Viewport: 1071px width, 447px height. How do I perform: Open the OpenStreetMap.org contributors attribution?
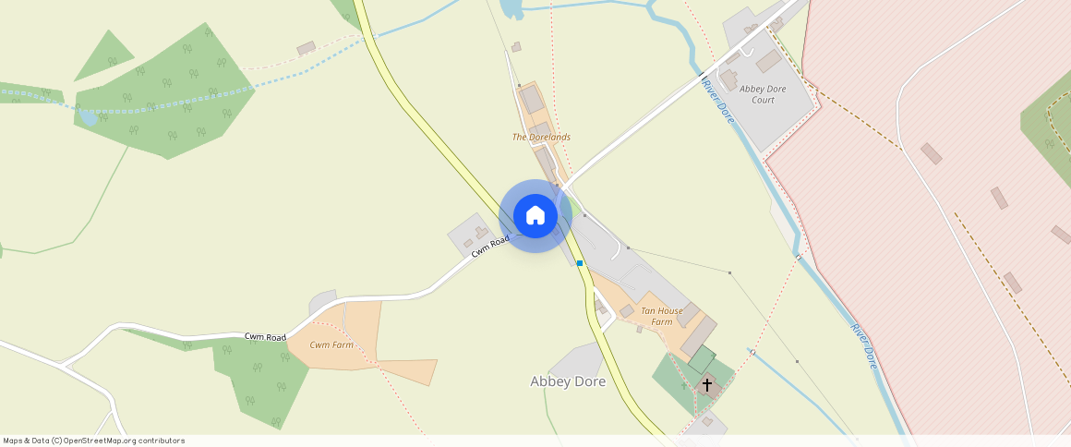point(124,441)
